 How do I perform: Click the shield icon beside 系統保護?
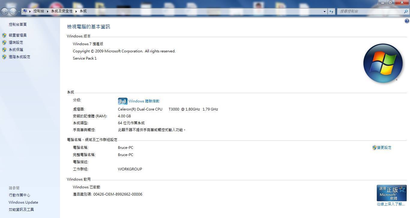pos(4,49)
